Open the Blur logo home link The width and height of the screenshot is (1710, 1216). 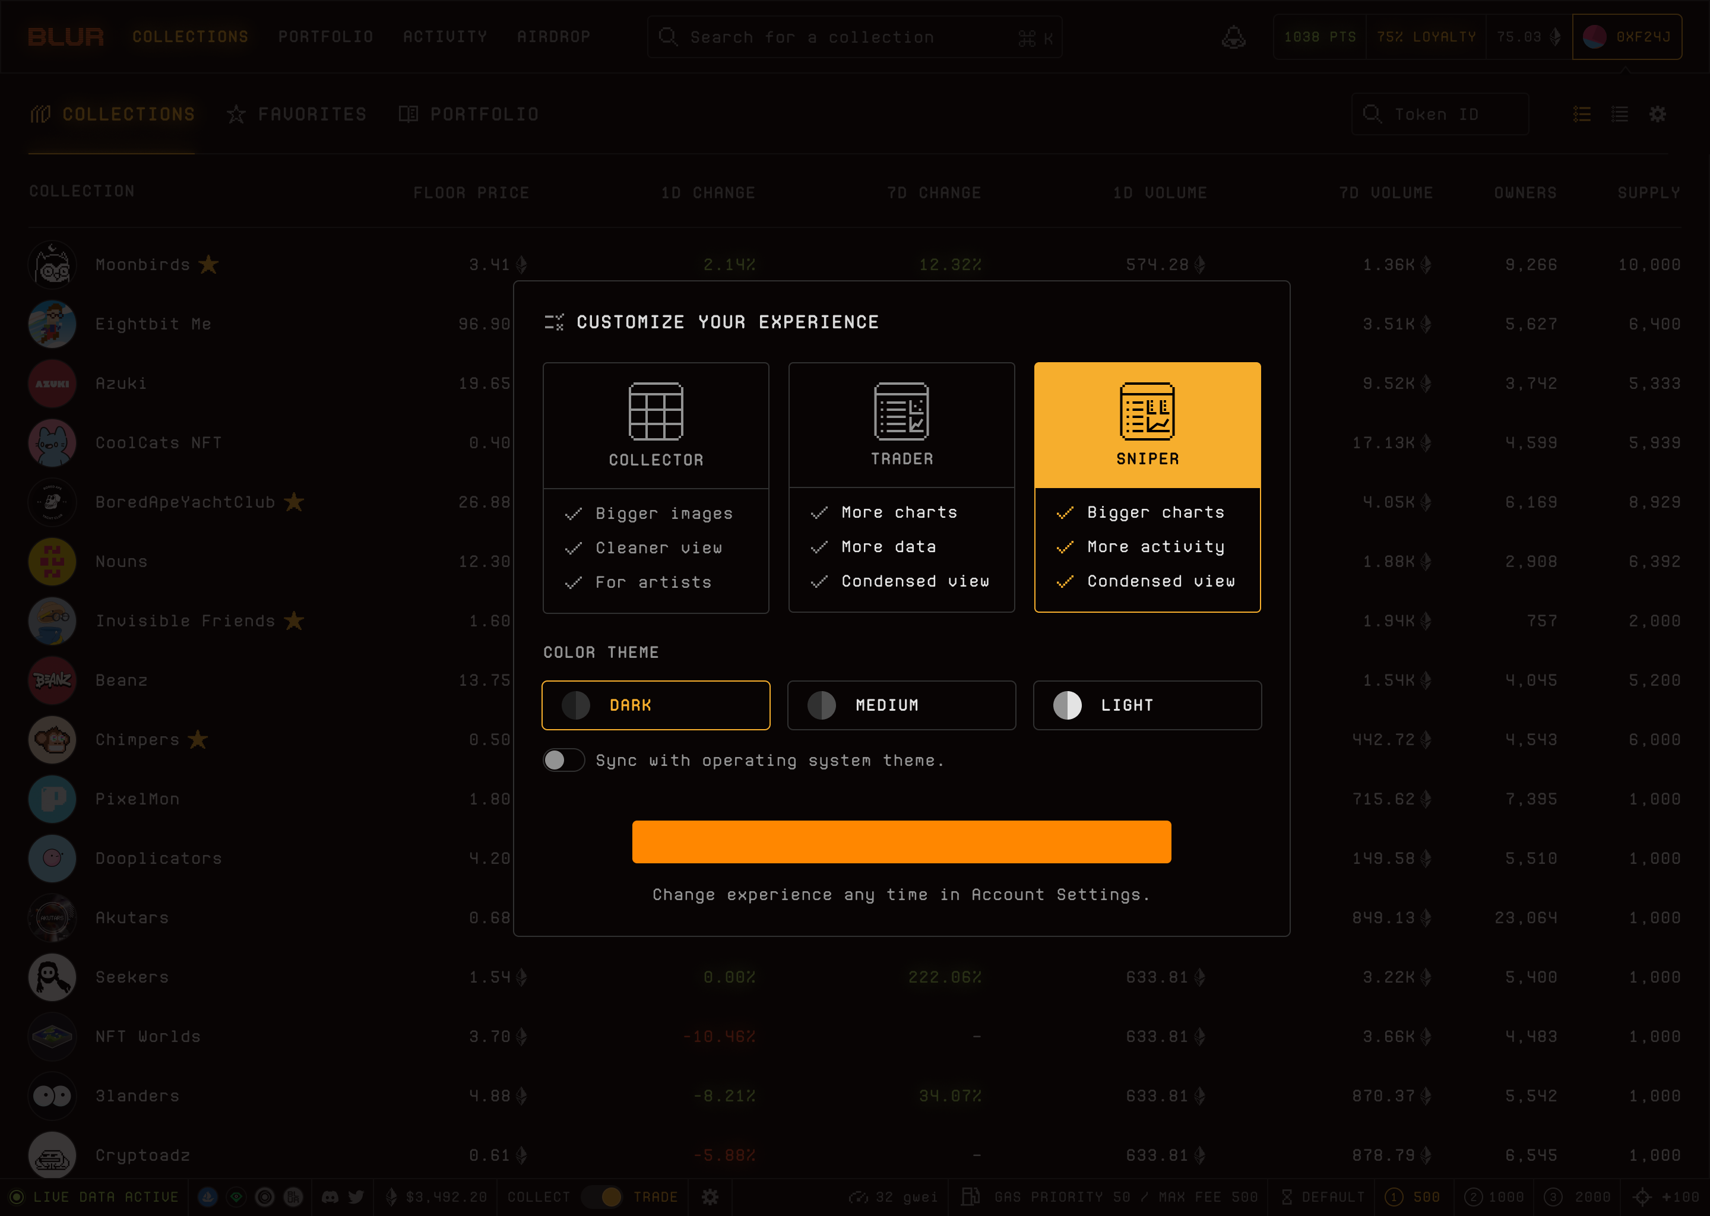point(66,37)
